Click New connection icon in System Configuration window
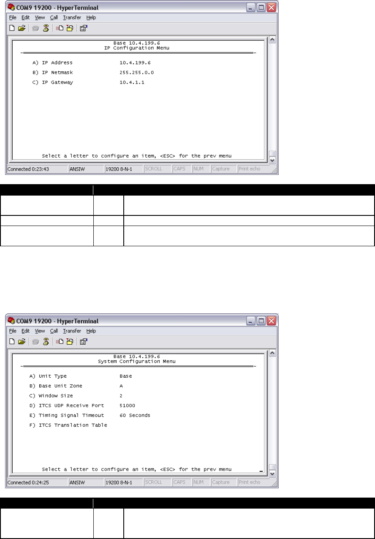 click(x=12, y=341)
